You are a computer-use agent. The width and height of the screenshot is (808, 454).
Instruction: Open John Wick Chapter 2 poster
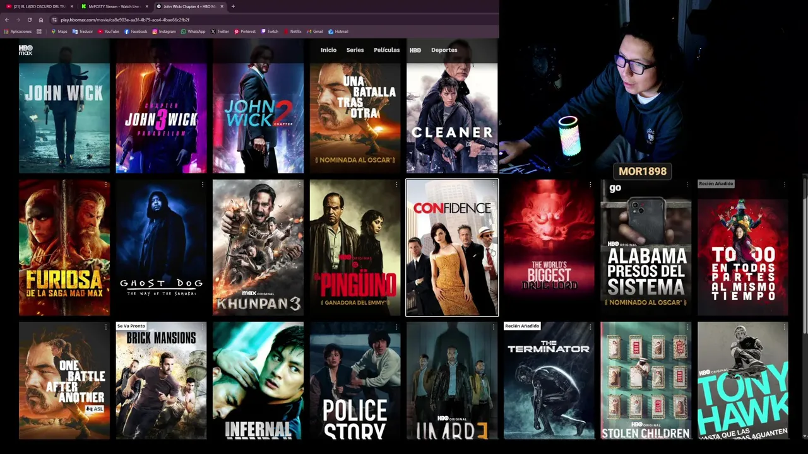258,105
